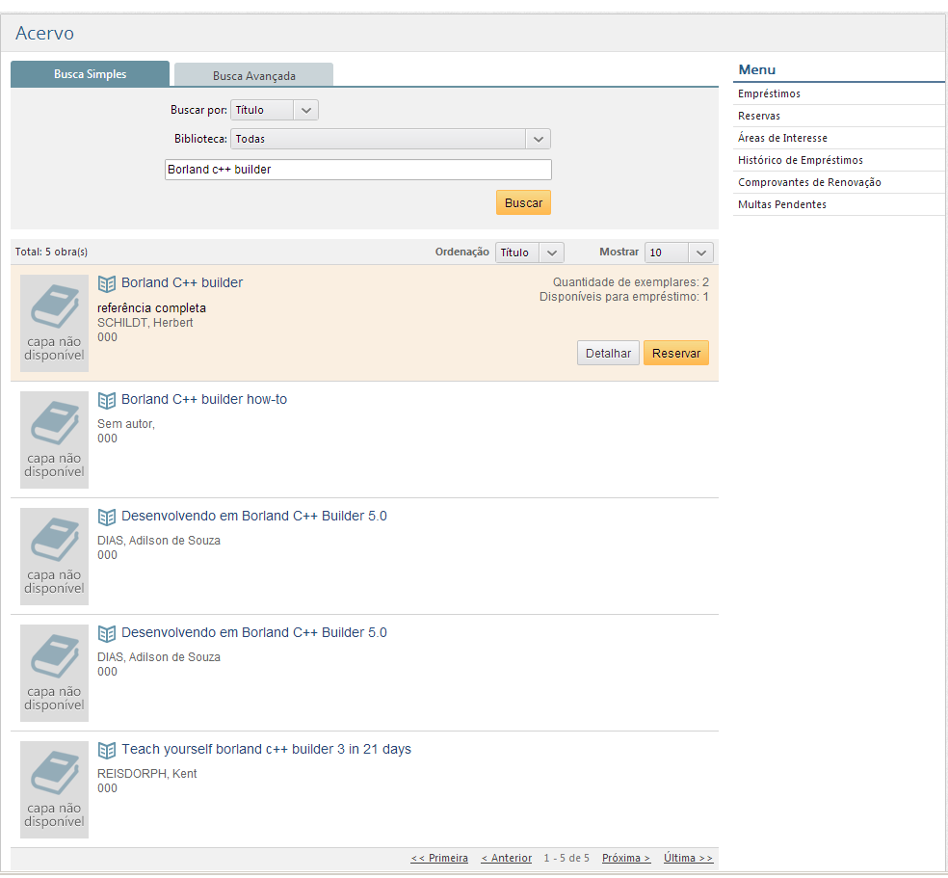Image resolution: width=948 pixels, height=878 pixels.
Task: Click the search text input field
Action: click(357, 170)
